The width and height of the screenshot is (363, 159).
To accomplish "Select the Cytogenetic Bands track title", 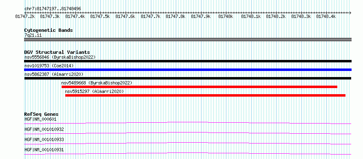I will (x=49, y=30).
